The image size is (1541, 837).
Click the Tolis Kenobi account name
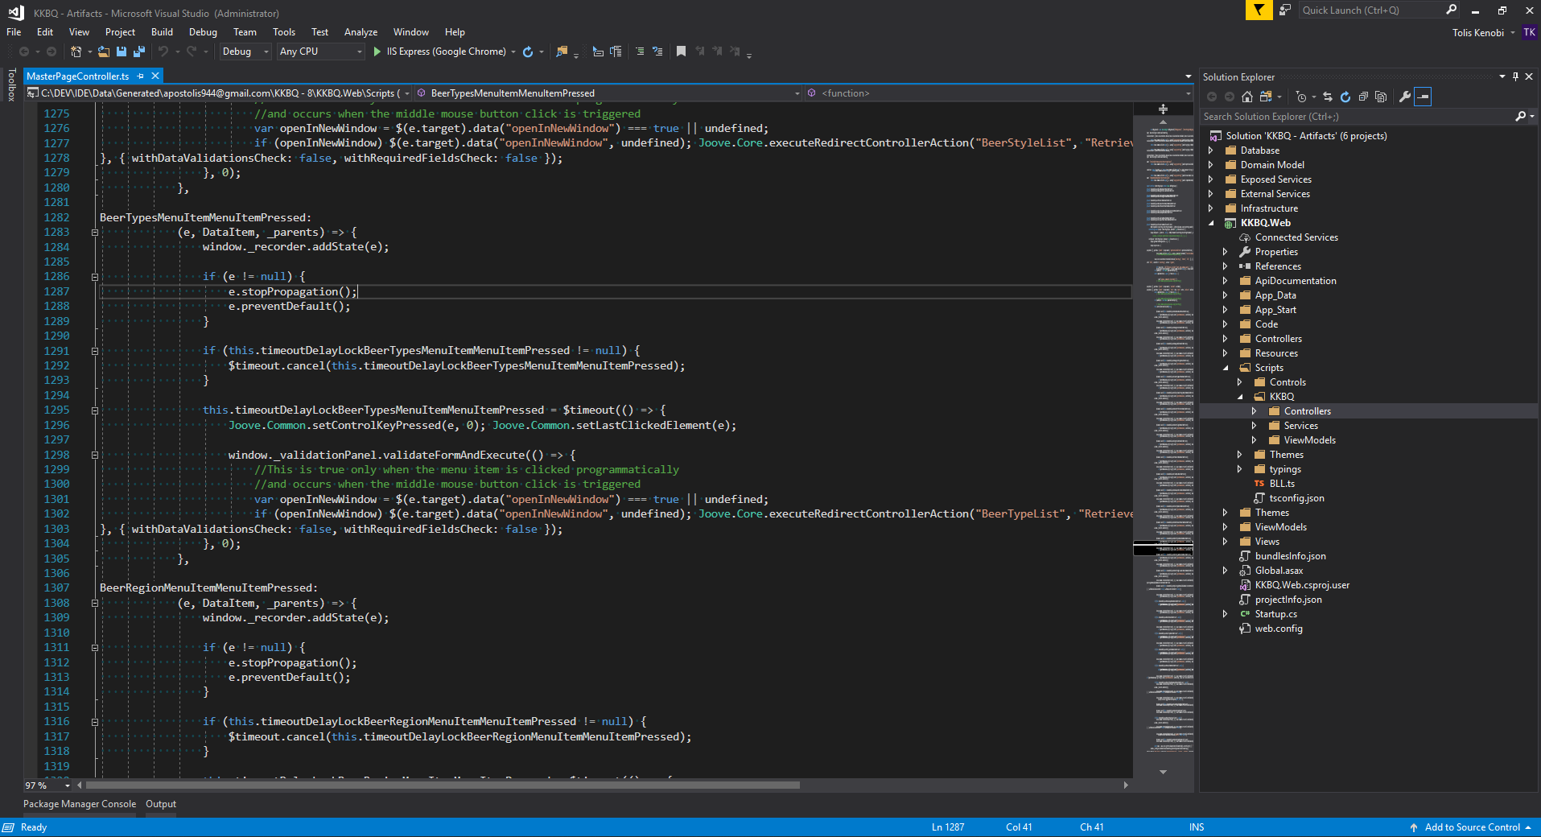tap(1477, 33)
